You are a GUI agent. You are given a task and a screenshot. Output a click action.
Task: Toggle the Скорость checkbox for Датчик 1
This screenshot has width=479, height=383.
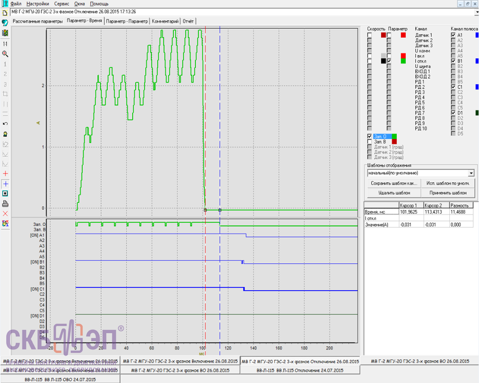[x=369, y=35]
